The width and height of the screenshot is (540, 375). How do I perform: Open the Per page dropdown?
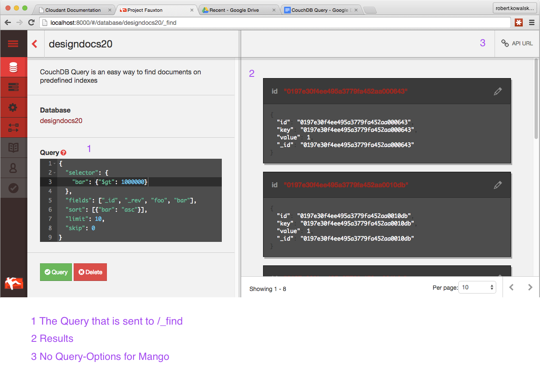477,288
